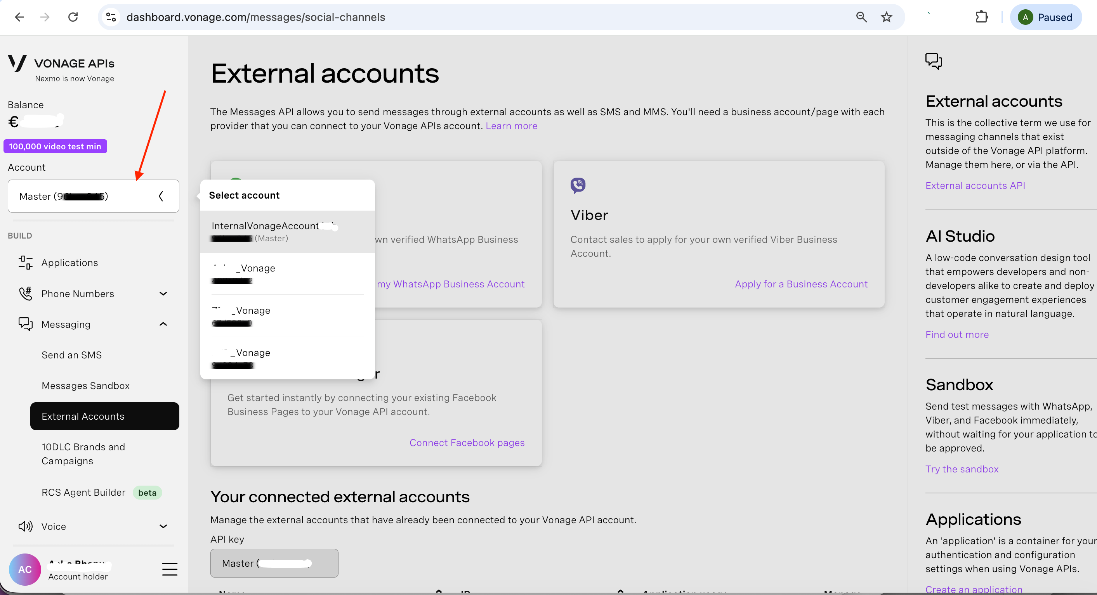This screenshot has height=595, width=1097.
Task: Open site information icon in address bar
Action: [111, 17]
